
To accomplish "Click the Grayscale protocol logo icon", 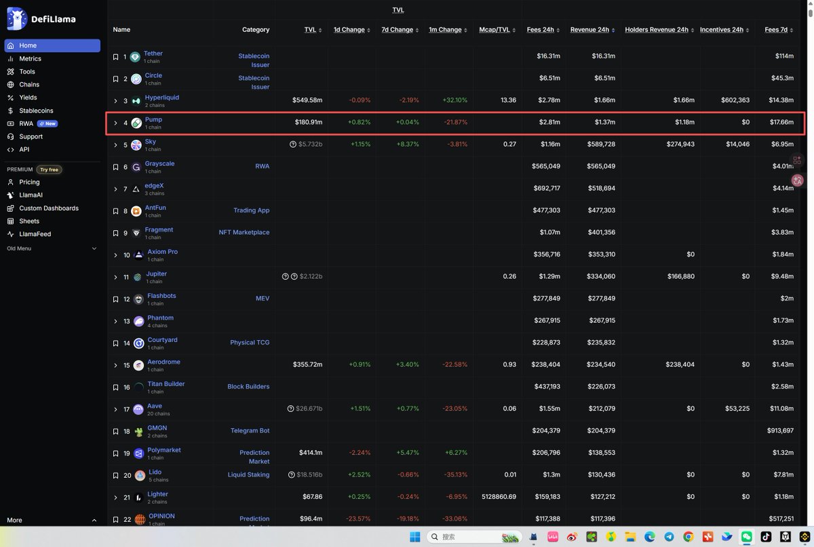I will (x=136, y=167).
